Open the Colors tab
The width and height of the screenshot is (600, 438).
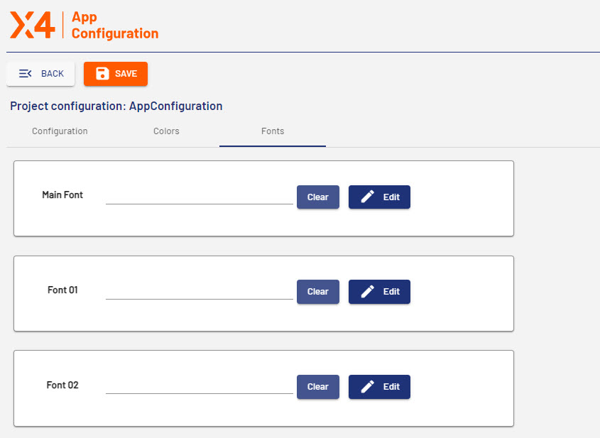(166, 131)
